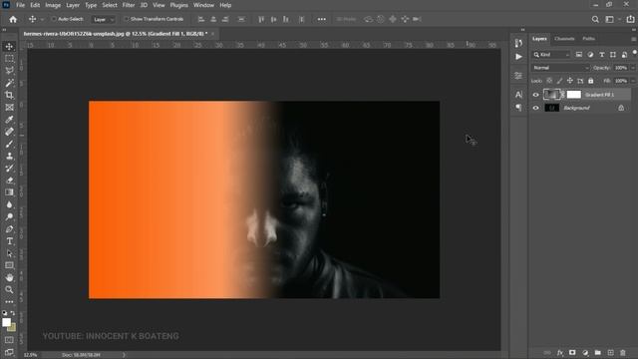Select the Crop tool
This screenshot has width=638, height=359.
(x=9, y=96)
